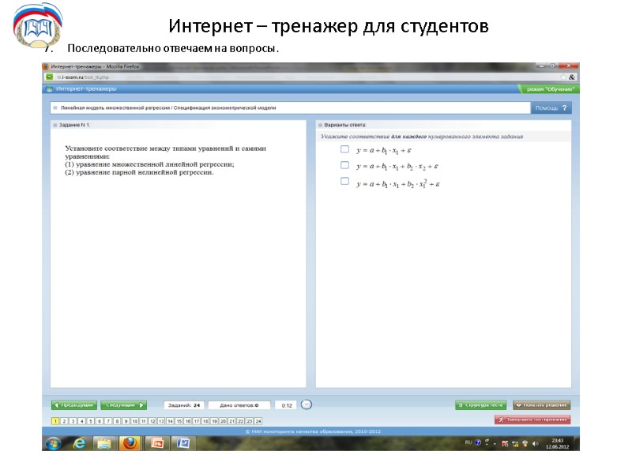Viewport: 632px width, 474px height.
Task: Open the Помощь question mark icon
Action: coord(562,107)
